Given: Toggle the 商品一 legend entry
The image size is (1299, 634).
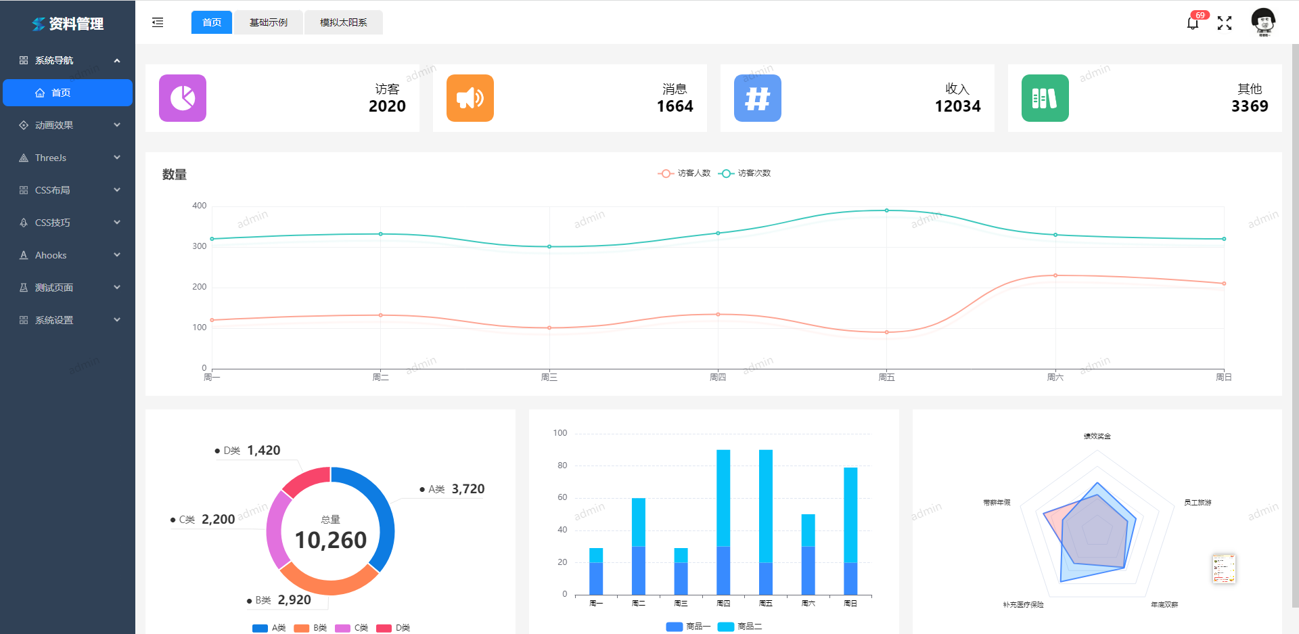Looking at the screenshot, I should (x=688, y=627).
